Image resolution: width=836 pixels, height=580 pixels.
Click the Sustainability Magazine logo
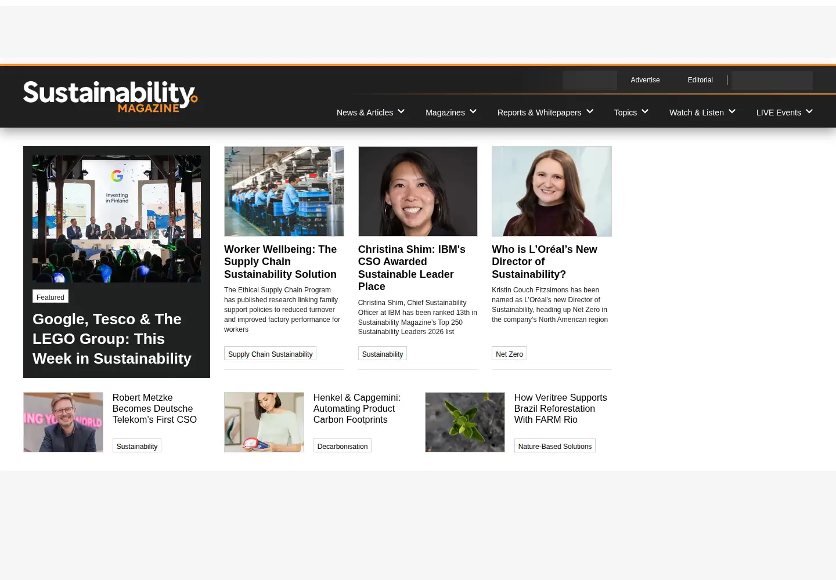tap(110, 96)
